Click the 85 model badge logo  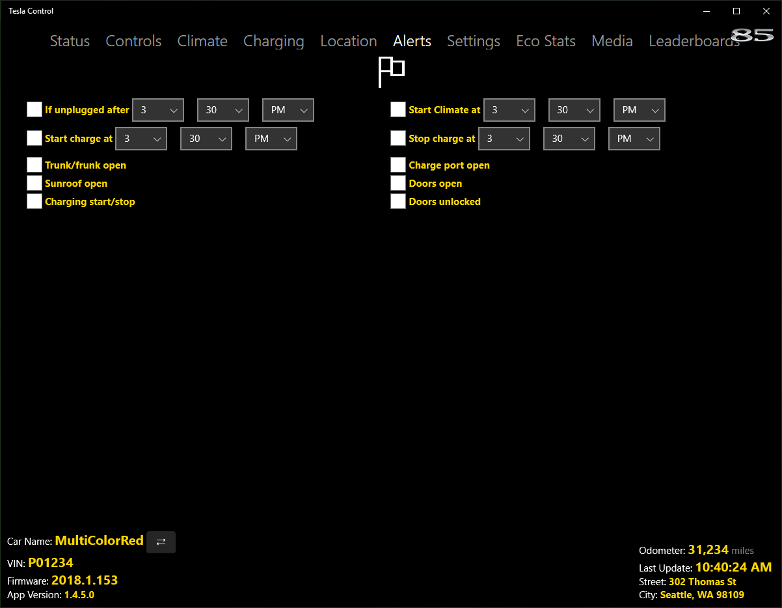tap(752, 35)
